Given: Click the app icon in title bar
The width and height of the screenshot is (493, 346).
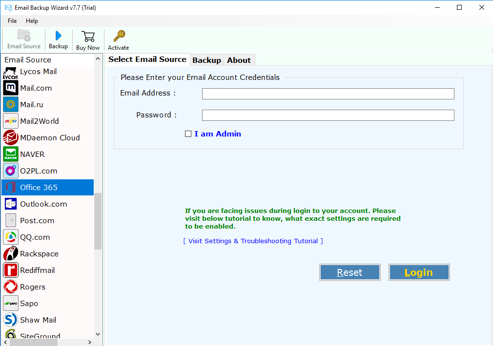Looking at the screenshot, I should 8,7.
